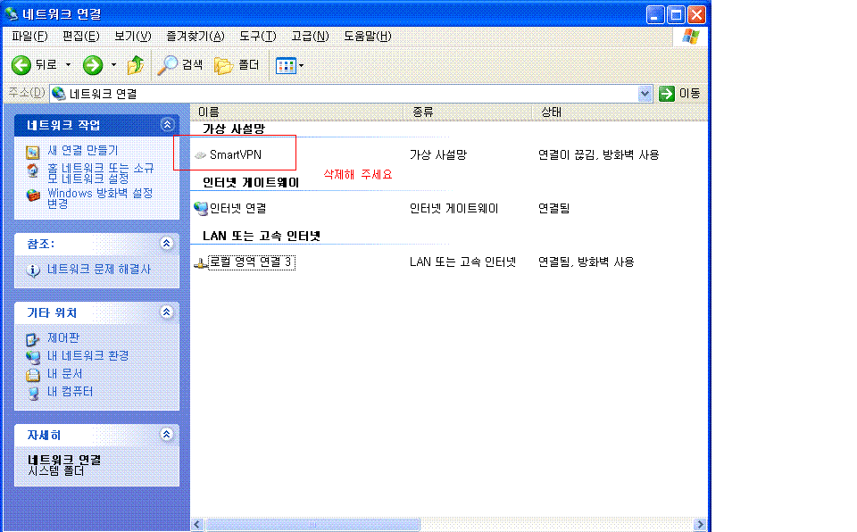Click the 내 네트워크 환경 icon
Screen dimensions: 857x532
point(33,357)
